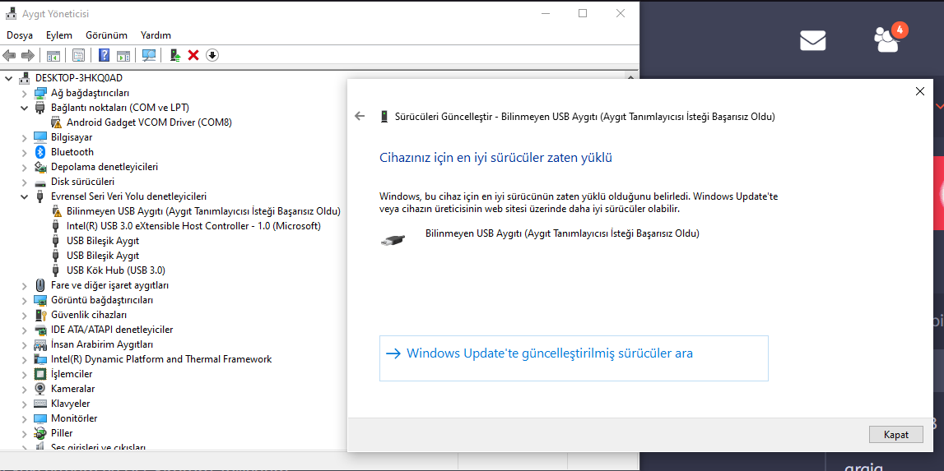Viewport: 944px width, 471px height.
Task: Click the mail envelope icon in background window
Action: pyautogui.click(x=813, y=41)
